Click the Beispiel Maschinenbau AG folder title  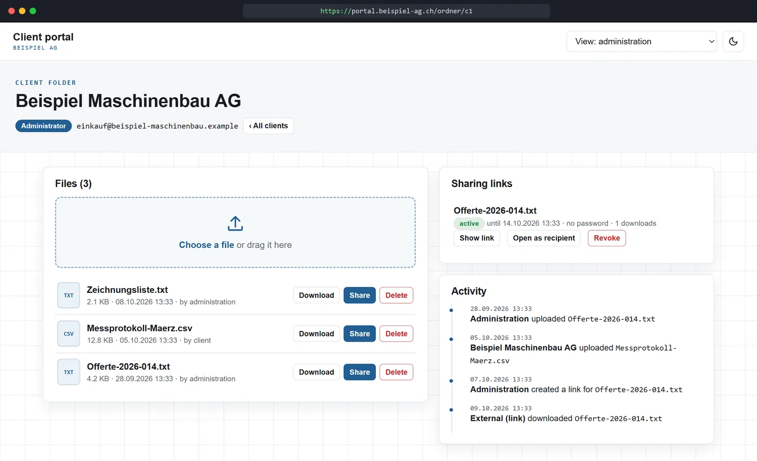click(128, 101)
